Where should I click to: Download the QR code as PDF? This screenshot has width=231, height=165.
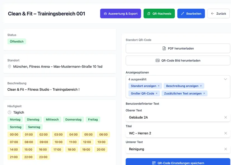[x=178, y=48]
